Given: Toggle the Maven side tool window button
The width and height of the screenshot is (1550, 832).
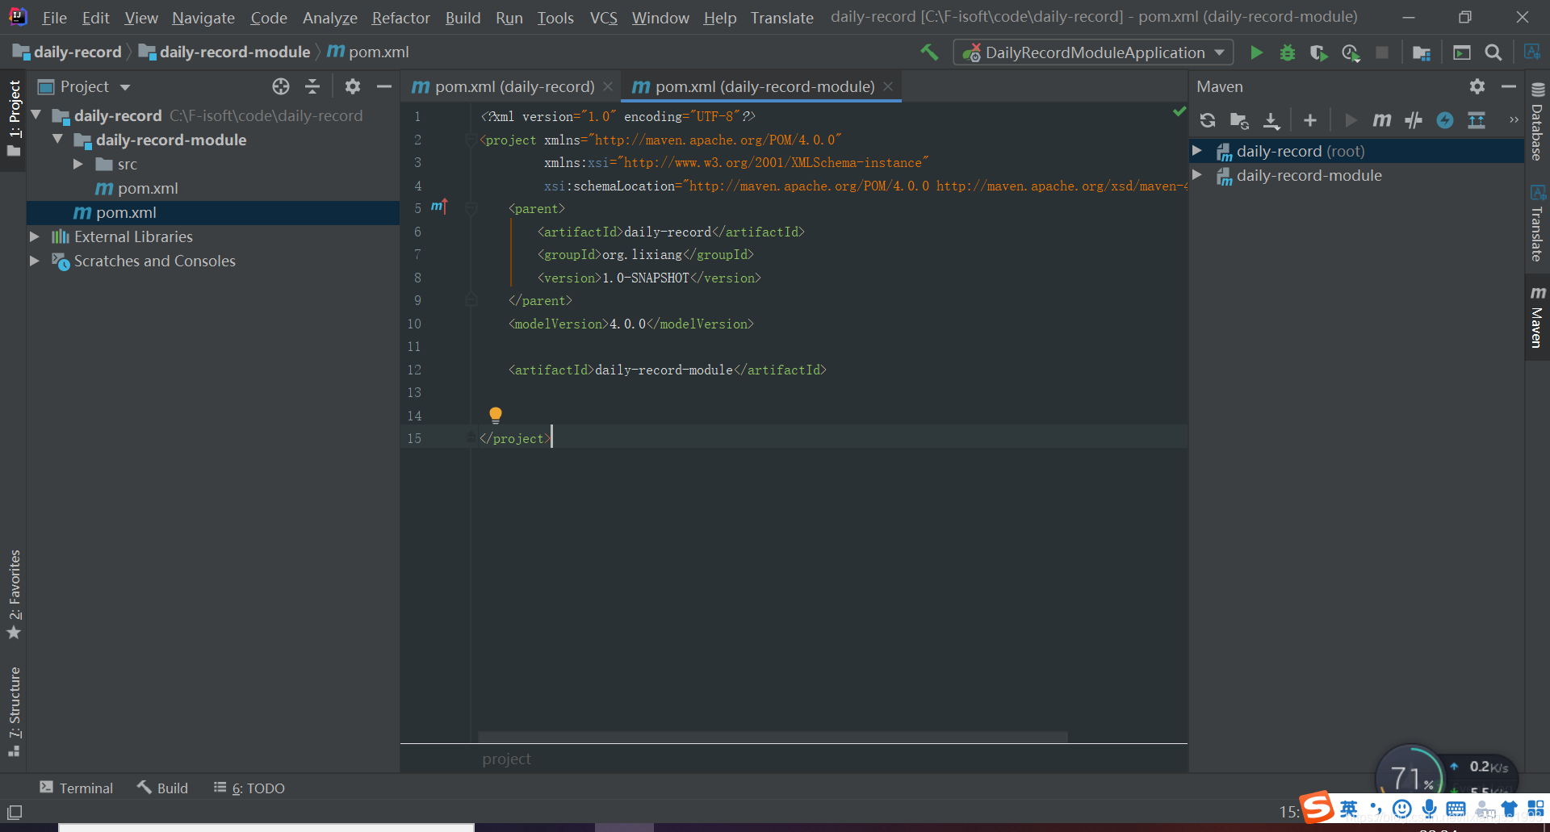Looking at the screenshot, I should pyautogui.click(x=1537, y=316).
